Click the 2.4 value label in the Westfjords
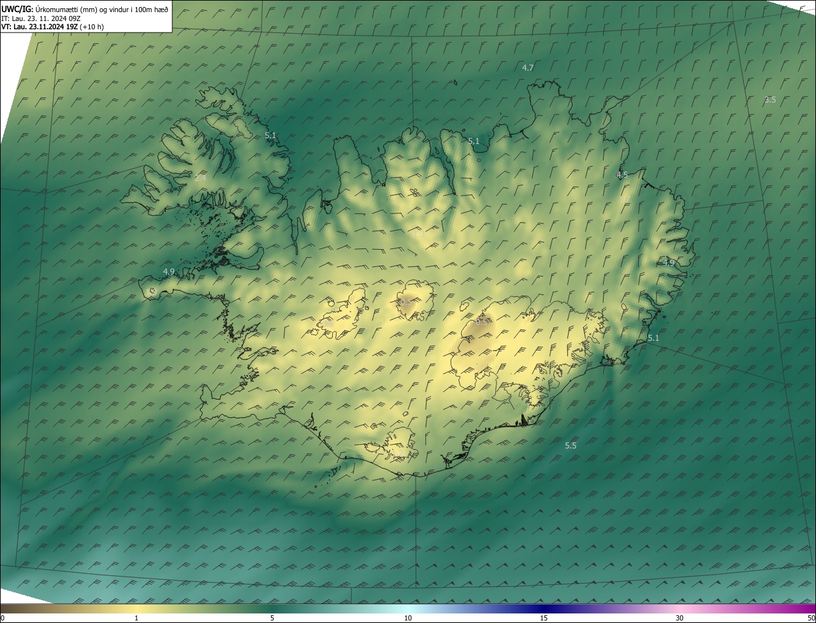 [200, 178]
